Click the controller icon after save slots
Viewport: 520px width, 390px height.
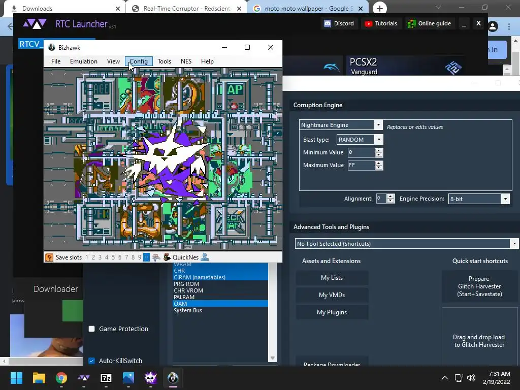coord(156,257)
